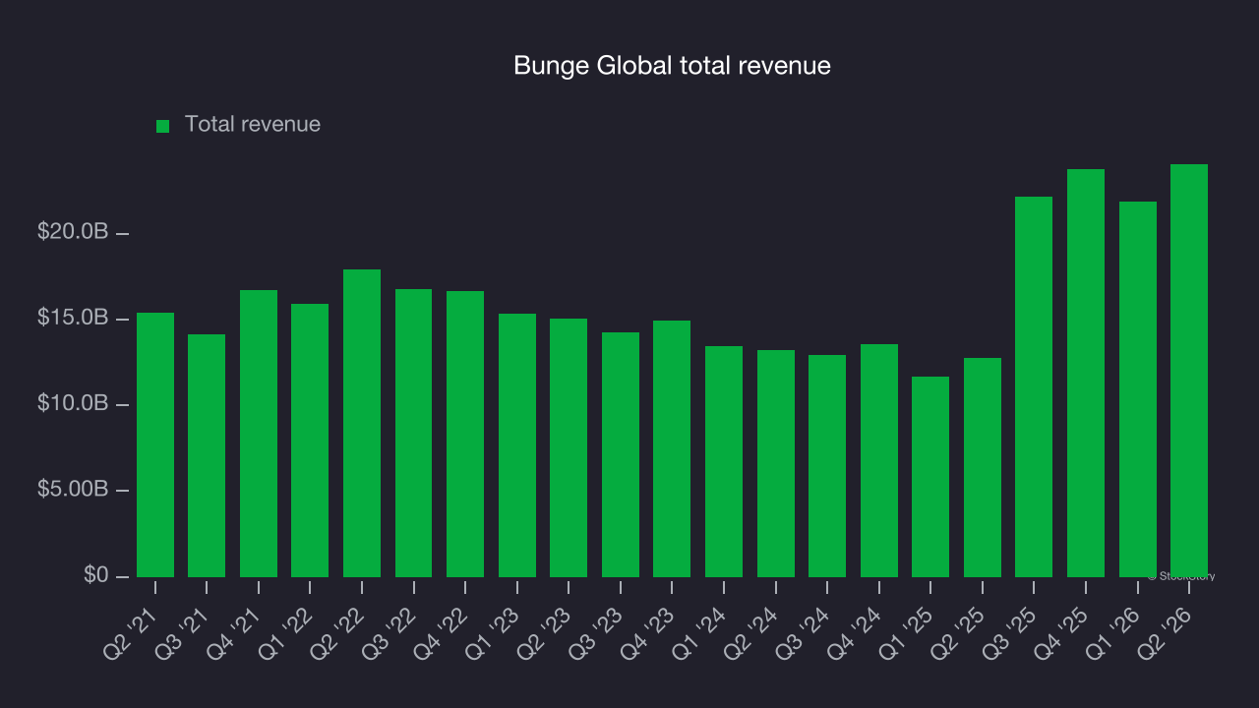Viewport: 1259px width, 708px height.
Task: Click the Q1 '26 revenue bar
Action: click(1138, 389)
